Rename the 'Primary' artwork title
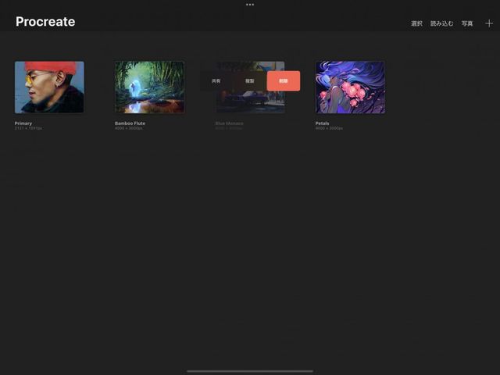Screen dimensions: 500x375 click(x=23, y=123)
